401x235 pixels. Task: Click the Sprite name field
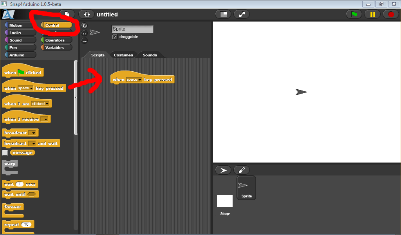pos(132,29)
